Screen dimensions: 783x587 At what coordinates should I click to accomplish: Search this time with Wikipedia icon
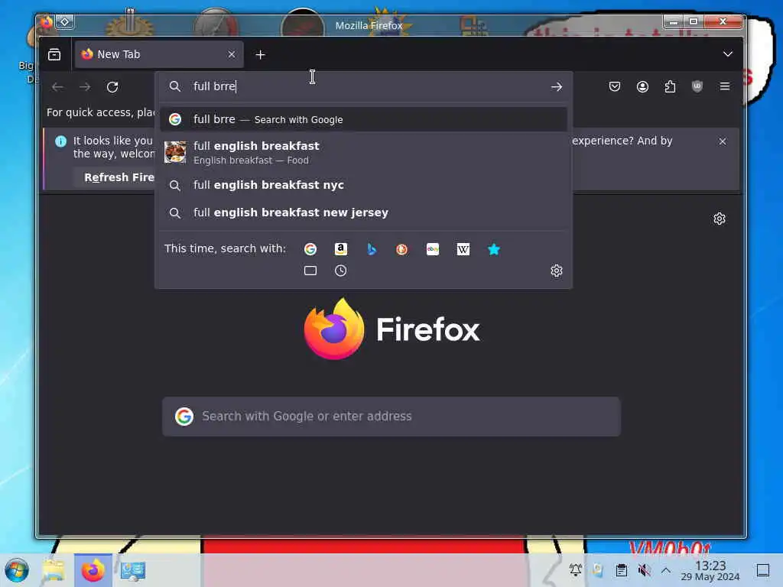coord(463,249)
